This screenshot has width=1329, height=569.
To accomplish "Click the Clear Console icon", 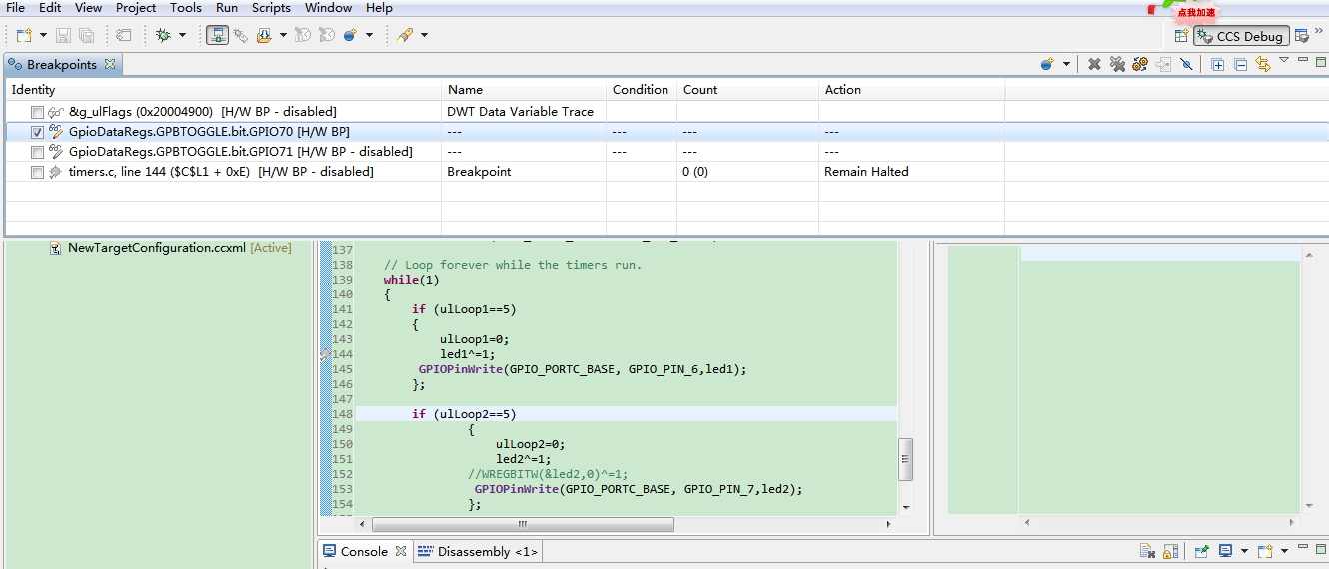I will click(x=1148, y=551).
